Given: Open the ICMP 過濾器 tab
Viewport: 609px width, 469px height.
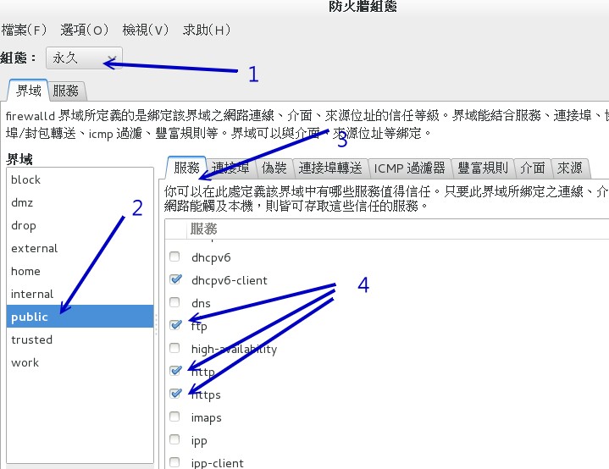Looking at the screenshot, I should click(x=409, y=168).
